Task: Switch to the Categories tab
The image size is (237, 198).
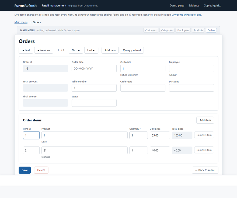Action: (167, 30)
